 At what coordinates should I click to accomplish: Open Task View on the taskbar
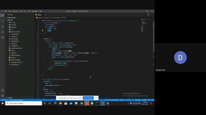pyautogui.click(x=50, y=103)
